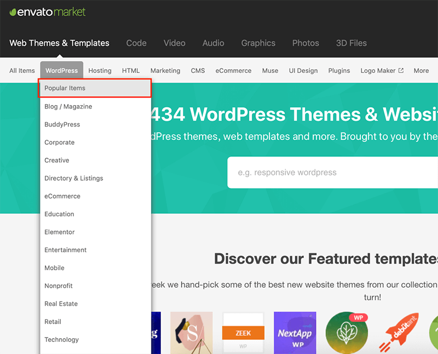This screenshot has height=354, width=438.
Task: Open Logo Maker external link
Action: pyautogui.click(x=382, y=71)
